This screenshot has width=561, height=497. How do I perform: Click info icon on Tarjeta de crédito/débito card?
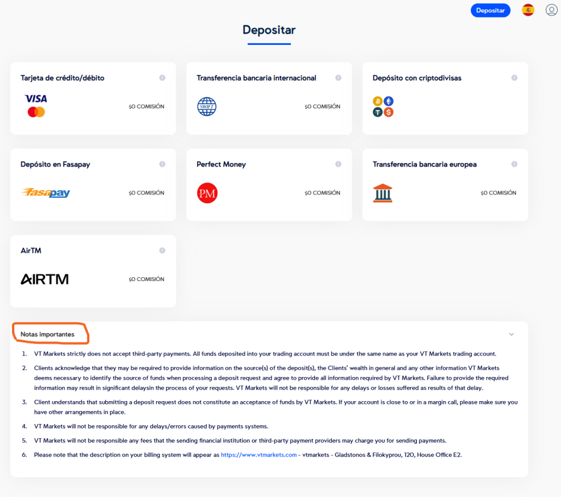pyautogui.click(x=162, y=78)
